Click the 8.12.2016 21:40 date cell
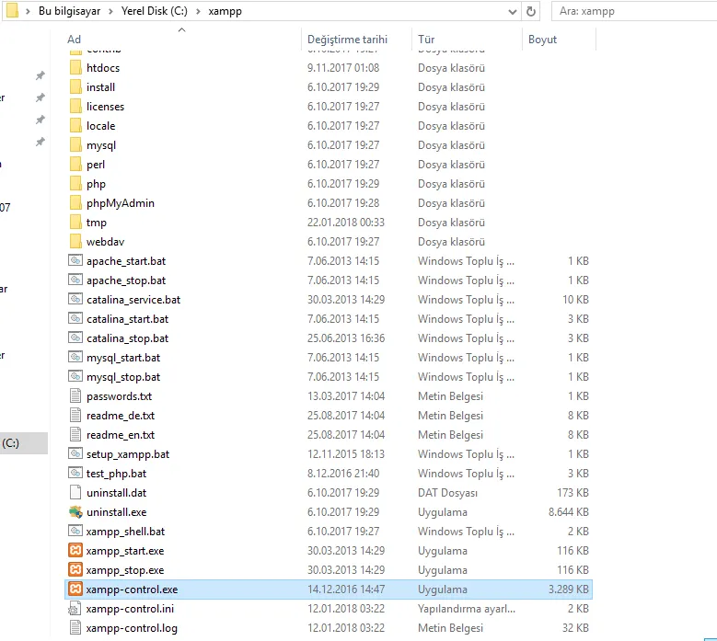This screenshot has height=641, width=717. pos(343,474)
